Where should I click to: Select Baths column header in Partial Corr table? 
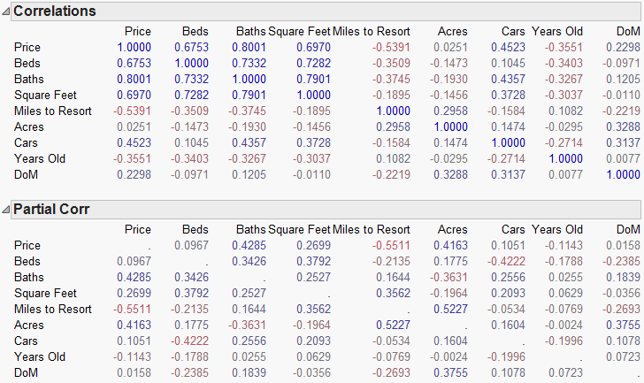coord(251,230)
